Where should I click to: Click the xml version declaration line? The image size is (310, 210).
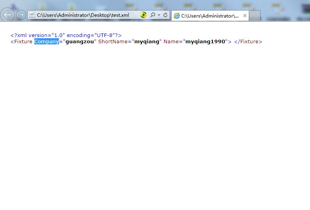point(66,35)
